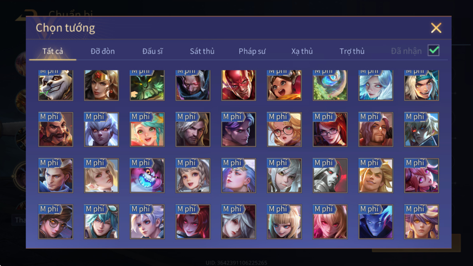Choose the teal-haired smiling girl hero
The width and height of the screenshot is (473, 266).
[147, 130]
